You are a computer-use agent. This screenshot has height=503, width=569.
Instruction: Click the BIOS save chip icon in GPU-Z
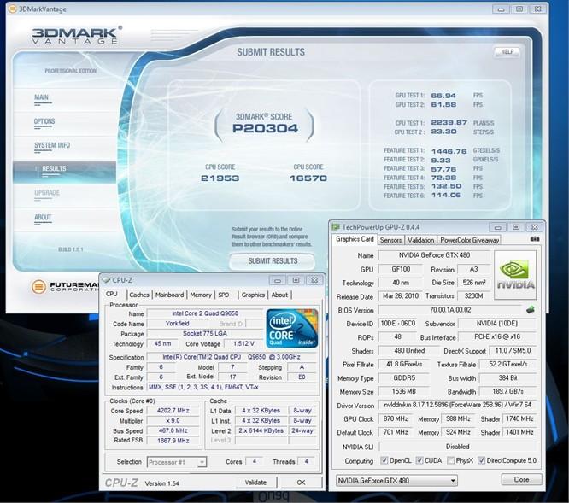(x=531, y=310)
